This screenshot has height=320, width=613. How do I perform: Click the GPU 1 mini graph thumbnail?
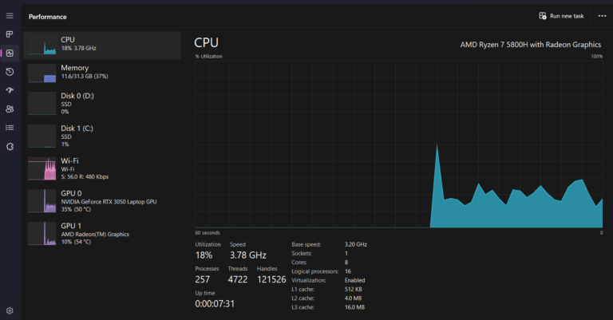coord(42,233)
